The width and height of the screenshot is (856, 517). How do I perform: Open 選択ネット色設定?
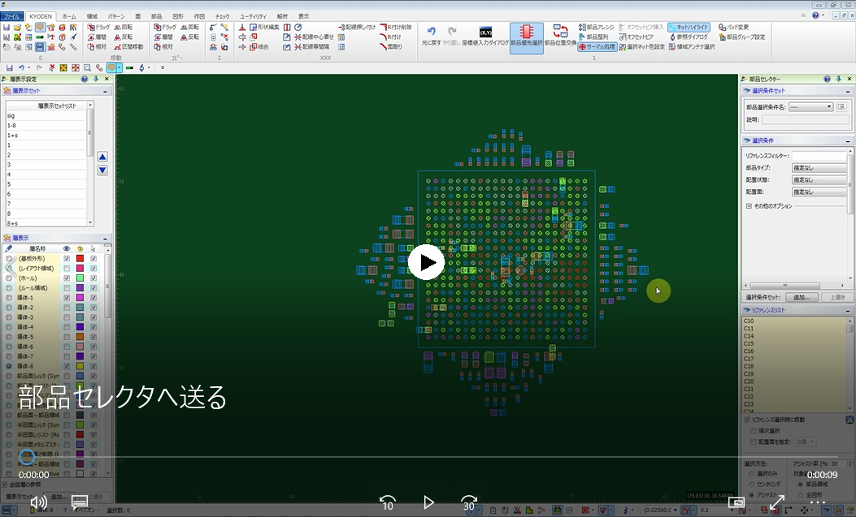642,47
